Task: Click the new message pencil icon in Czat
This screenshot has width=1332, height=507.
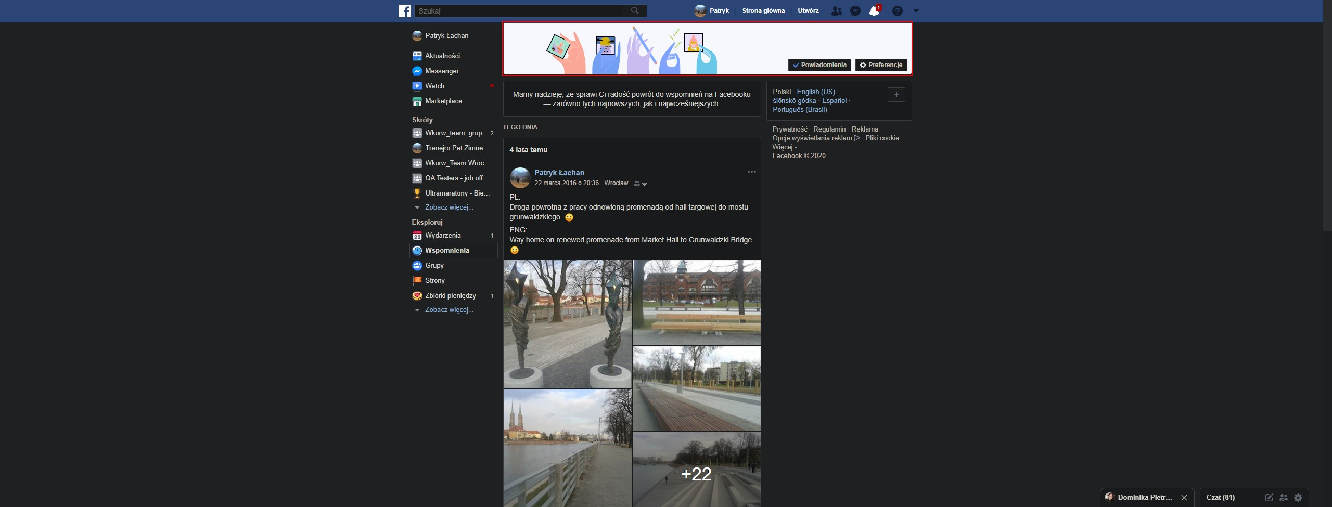Action: click(1270, 497)
